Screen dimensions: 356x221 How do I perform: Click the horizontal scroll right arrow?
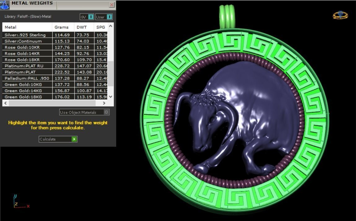click(104, 103)
